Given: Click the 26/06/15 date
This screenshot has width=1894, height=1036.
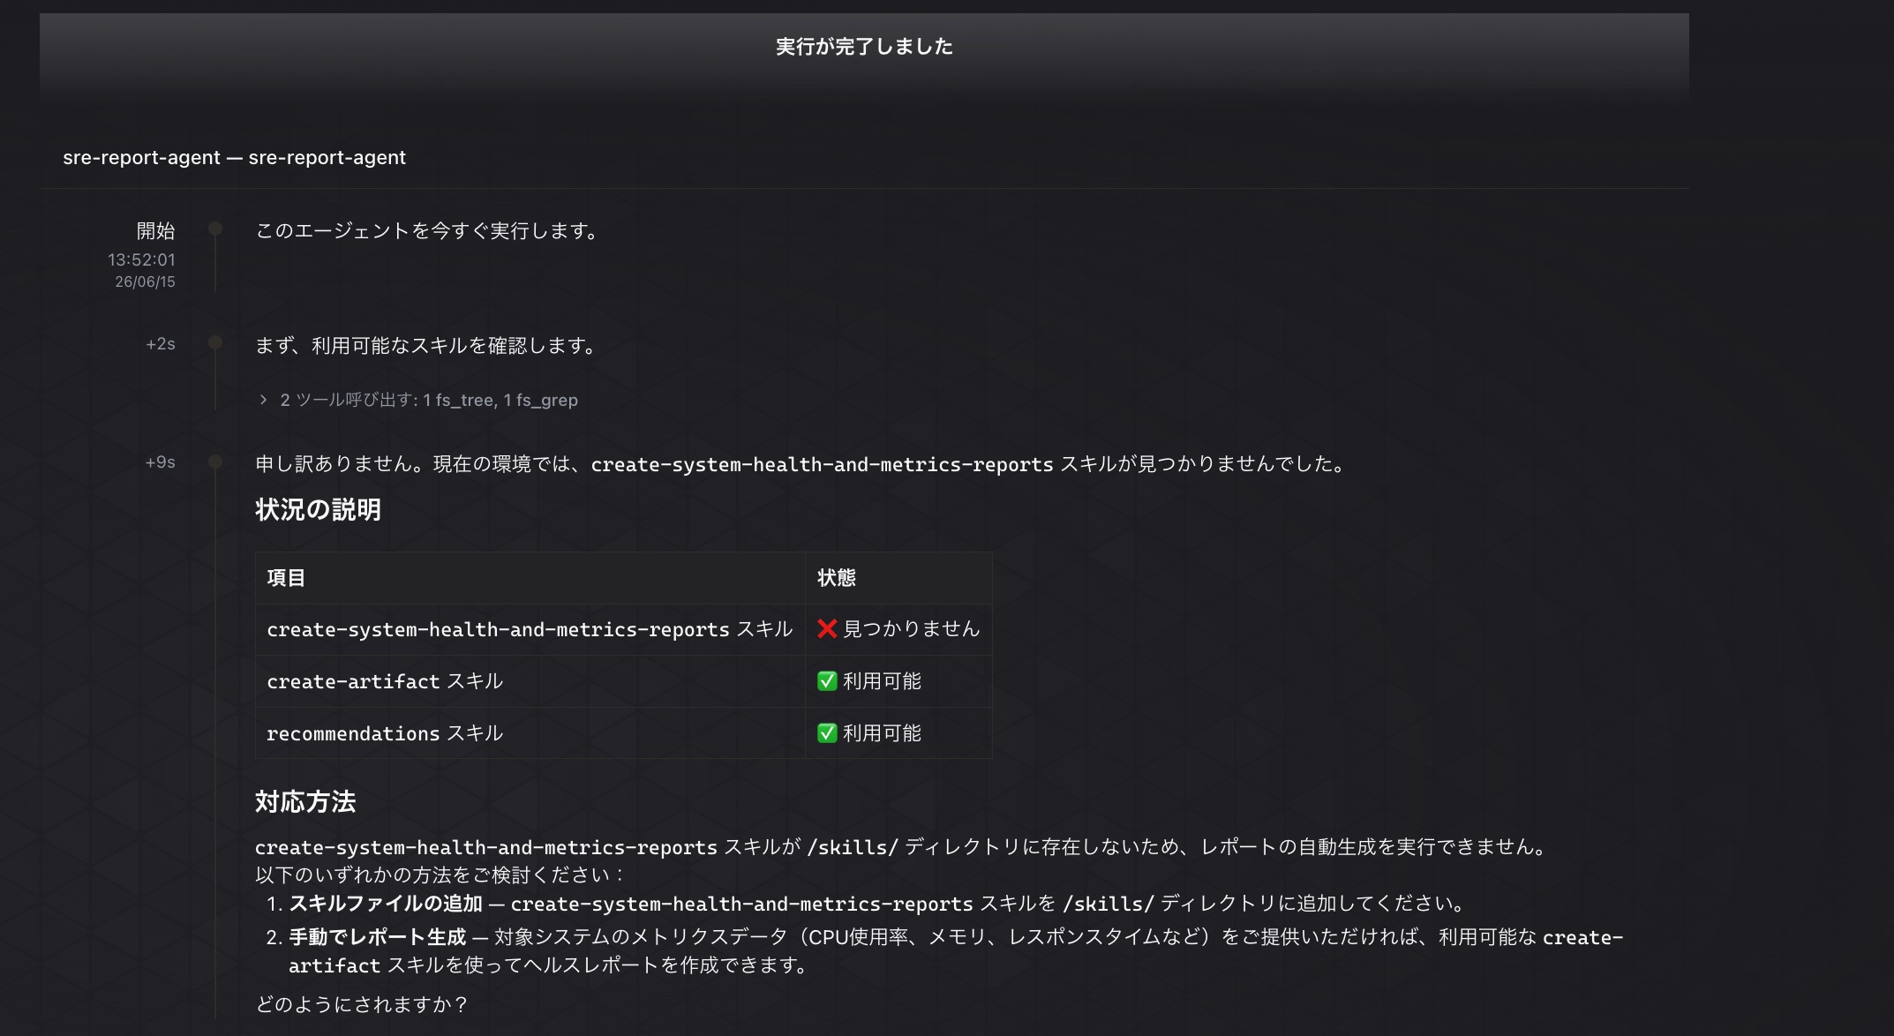Looking at the screenshot, I should tap(145, 282).
